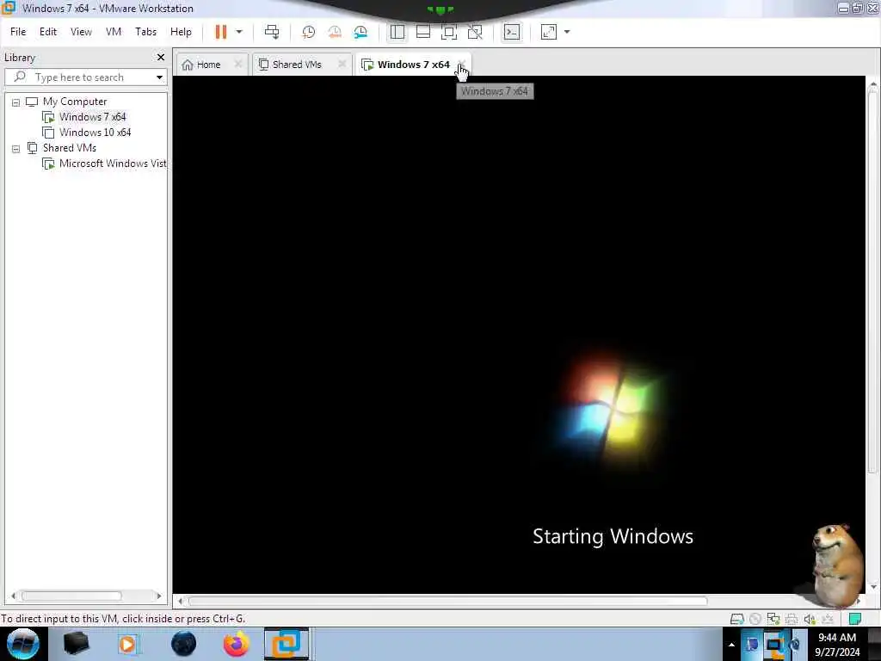This screenshot has width=881, height=661.
Task: Open the Windows Start button
Action: coord(23,644)
